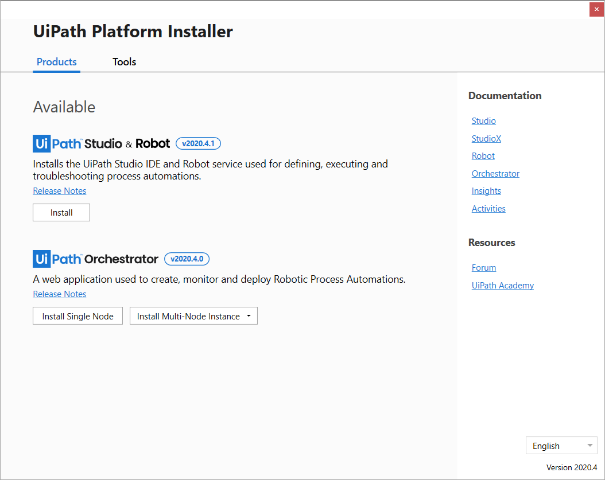Visit the Forum resource link
This screenshot has height=480, width=605.
[x=483, y=268]
